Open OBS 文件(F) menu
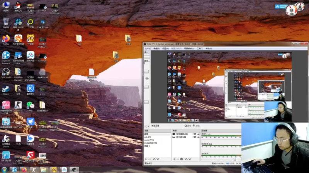309x173 pixels. point(148,48)
